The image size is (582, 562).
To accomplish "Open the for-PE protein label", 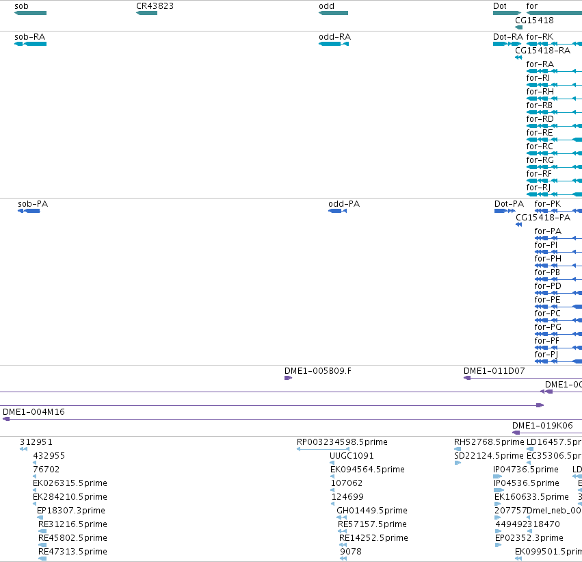I will click(x=548, y=300).
